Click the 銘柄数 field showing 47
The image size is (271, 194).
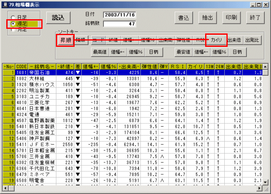pyautogui.click(x=119, y=24)
